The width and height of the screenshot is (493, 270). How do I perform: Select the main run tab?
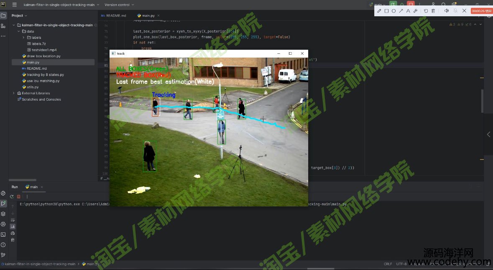coord(32,187)
